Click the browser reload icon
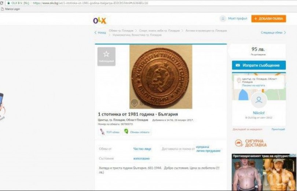Image resolution: width=297 pixels, height=191 pixels. pyautogui.click(x=1, y=3)
